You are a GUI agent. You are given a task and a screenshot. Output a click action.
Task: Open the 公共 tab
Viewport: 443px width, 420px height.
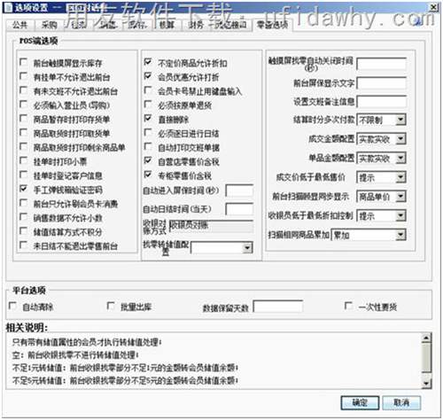click(x=19, y=25)
